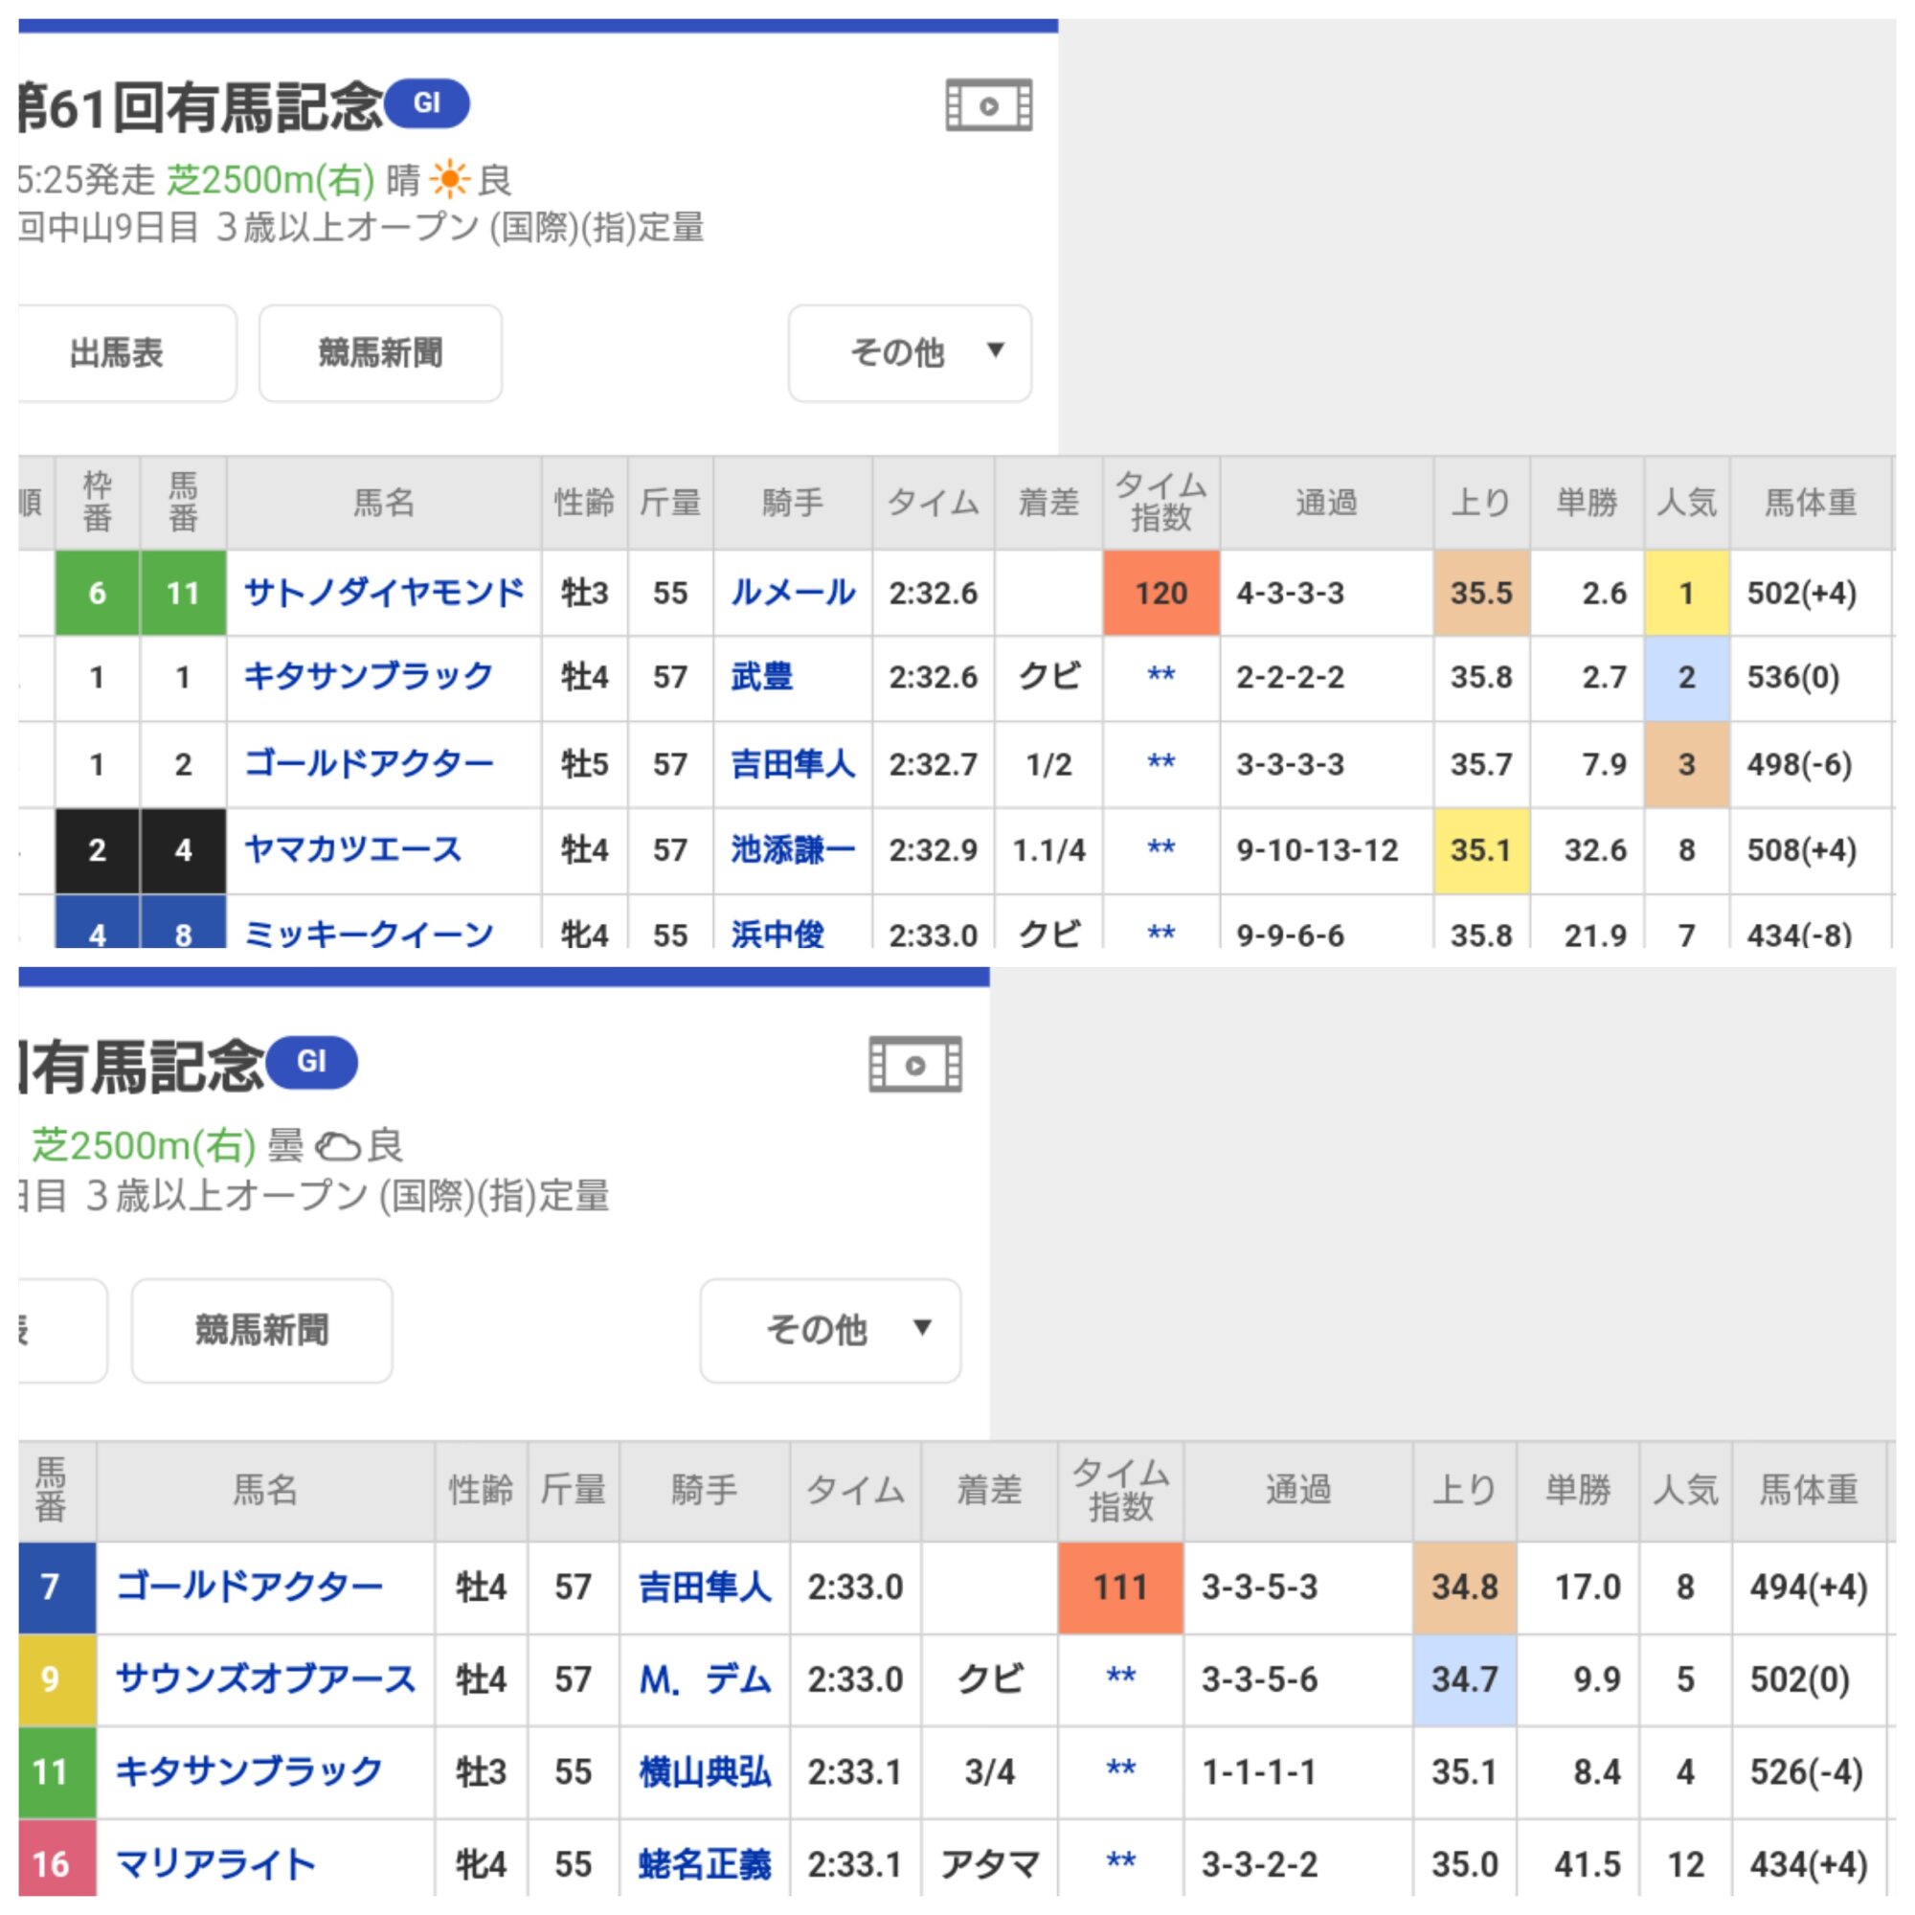Click the cloudy weather icon

tap(337, 1146)
